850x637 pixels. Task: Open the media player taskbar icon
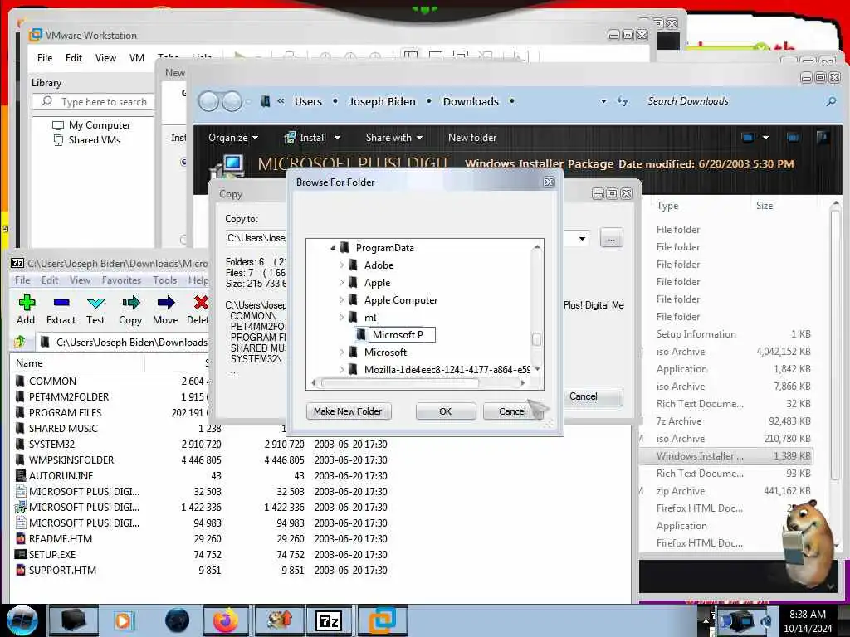(123, 620)
